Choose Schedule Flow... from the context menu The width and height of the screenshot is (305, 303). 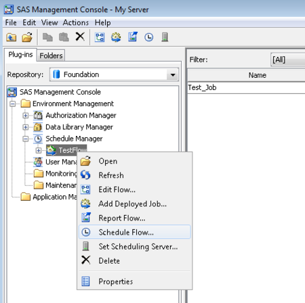tap(134, 232)
